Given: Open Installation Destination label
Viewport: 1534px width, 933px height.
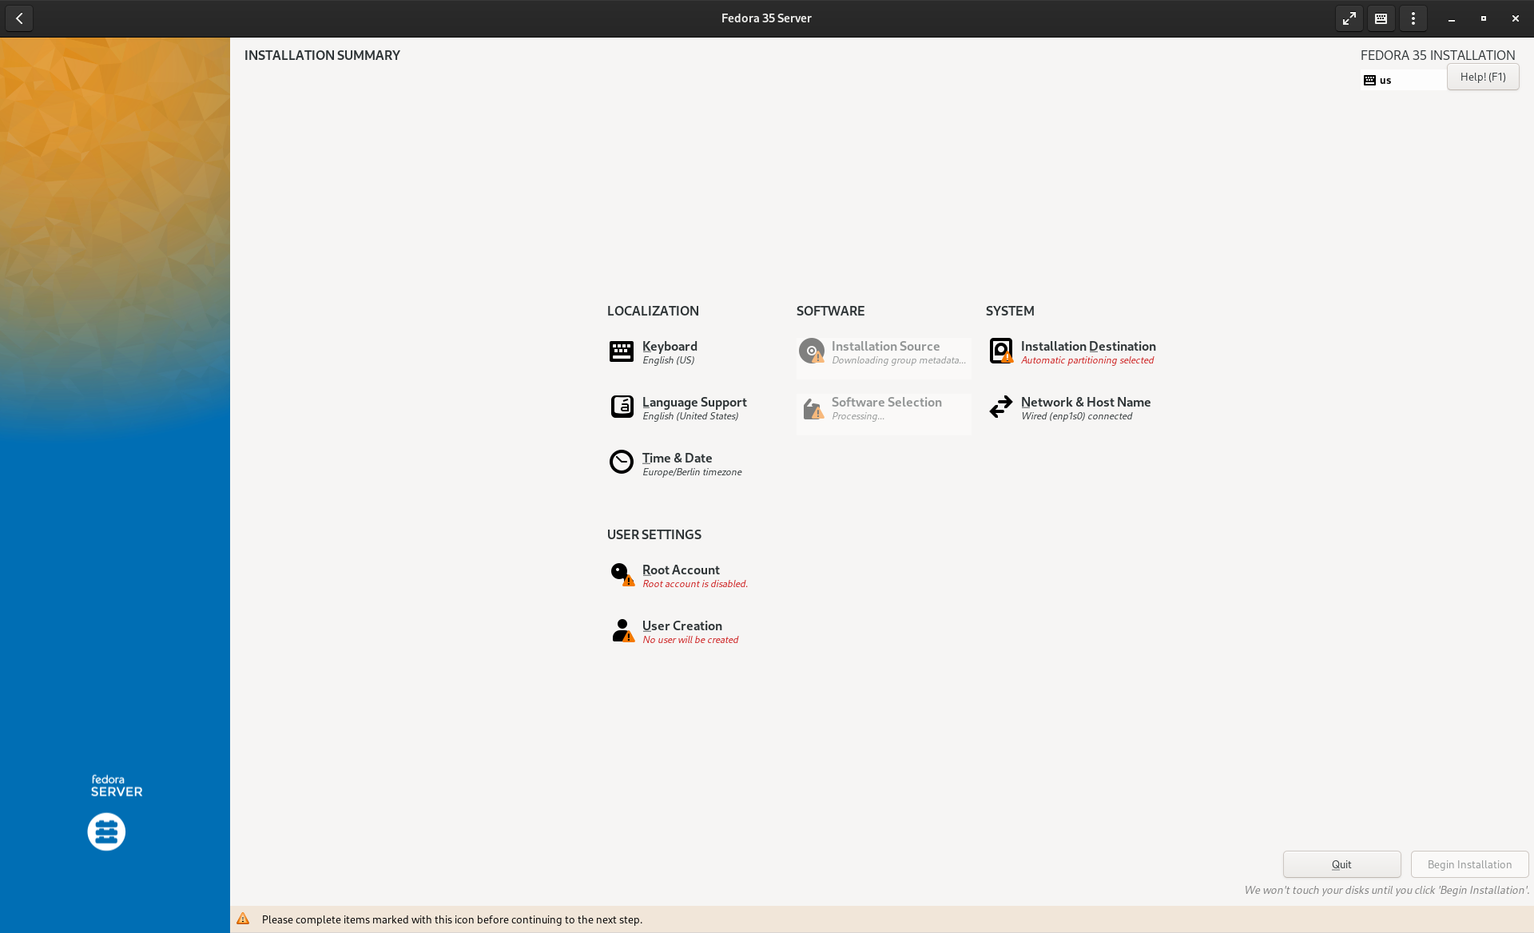Looking at the screenshot, I should click(1088, 346).
